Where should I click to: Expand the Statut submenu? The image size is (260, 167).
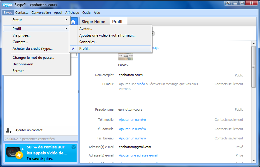click(36, 20)
